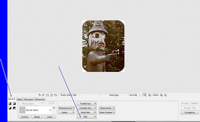200x122 pixels.
Task: Click the Arrondi button
Action: [x=24, y=117]
